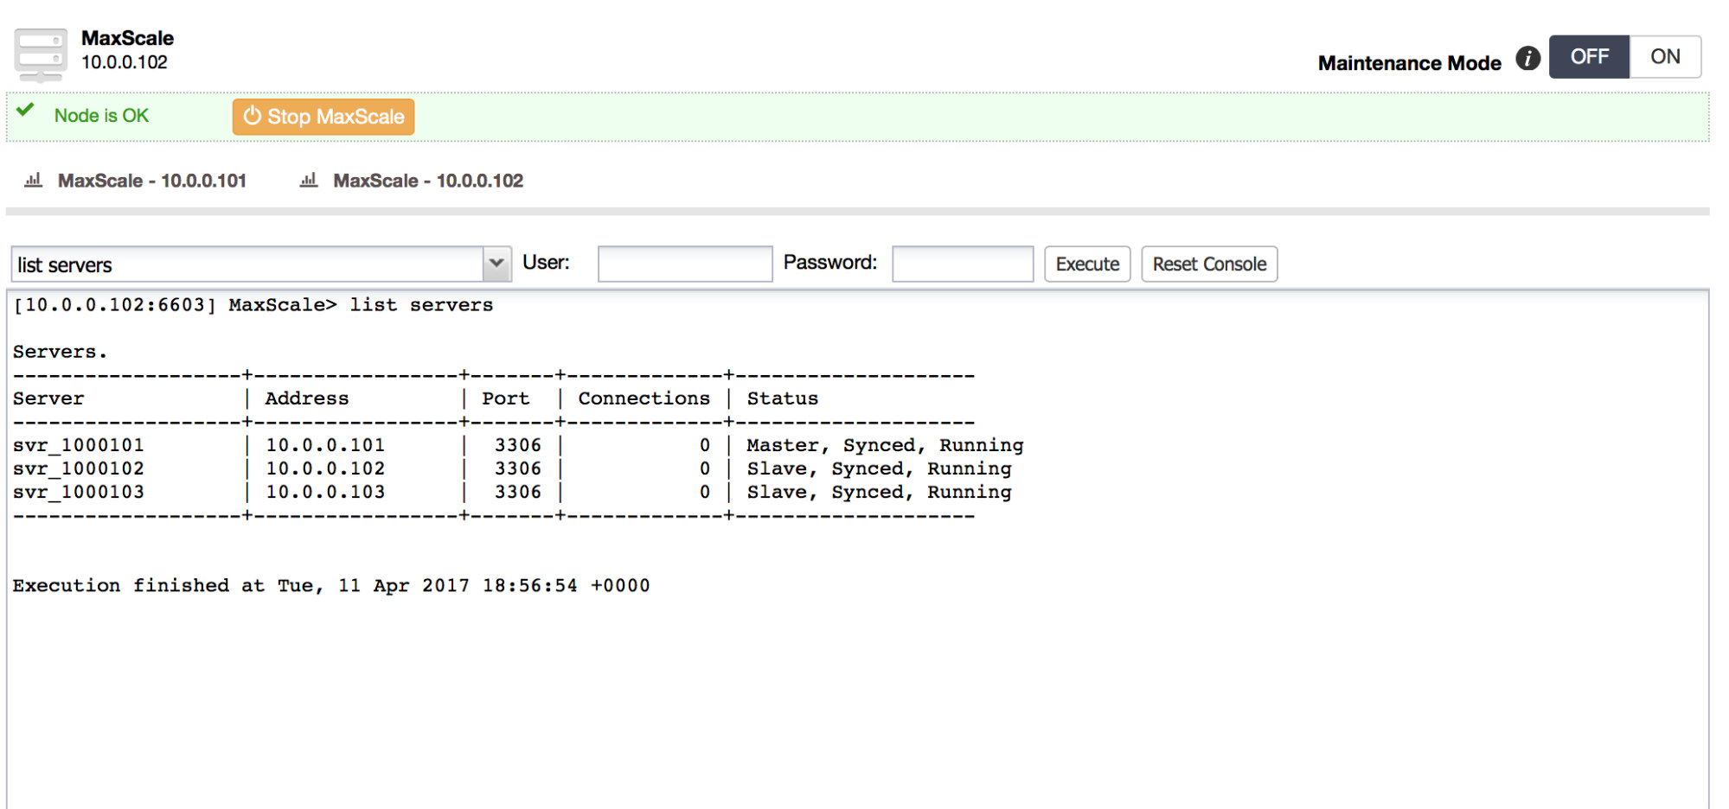Click 'Slave, Synced, Running' status of svr_1000102
Viewport: 1729px width, 809px height.
879,468
